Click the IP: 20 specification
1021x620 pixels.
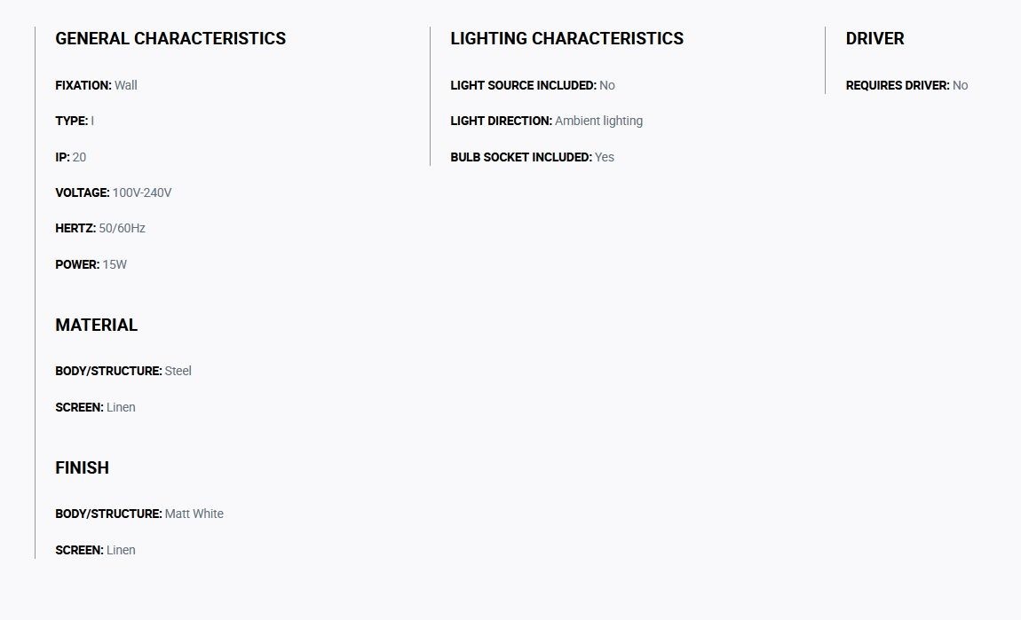(x=70, y=158)
